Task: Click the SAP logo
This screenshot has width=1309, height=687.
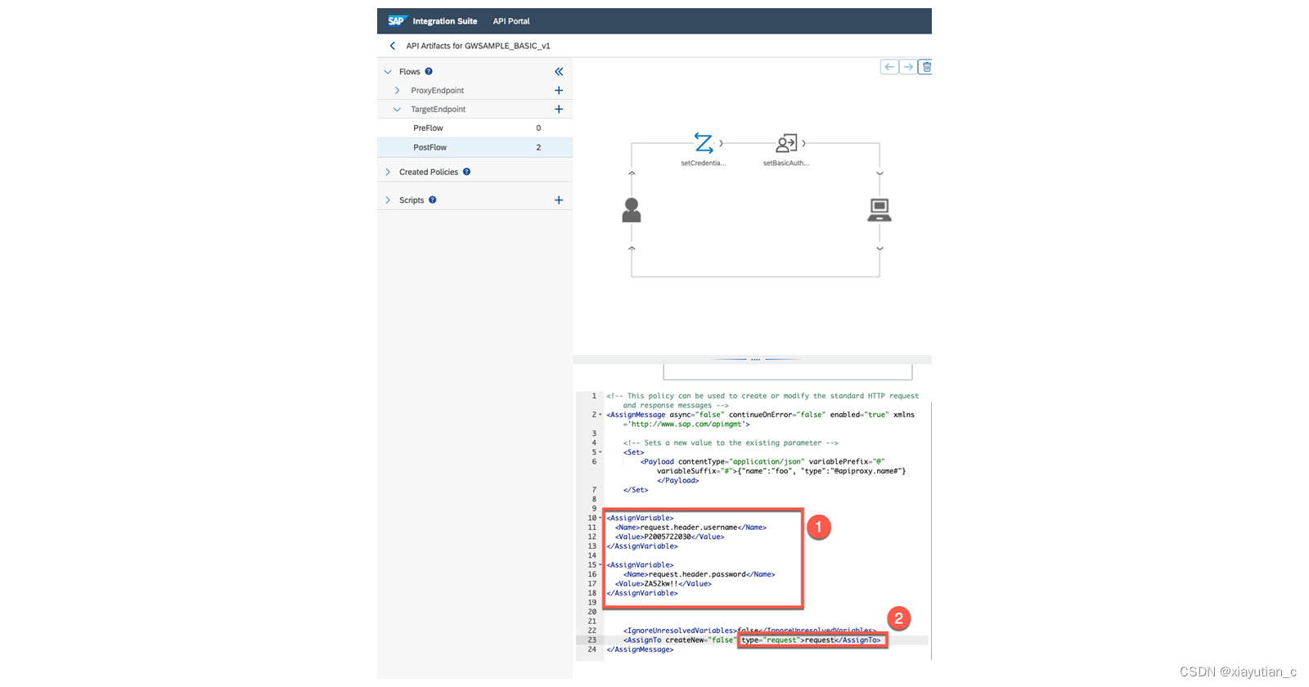Action: (397, 20)
